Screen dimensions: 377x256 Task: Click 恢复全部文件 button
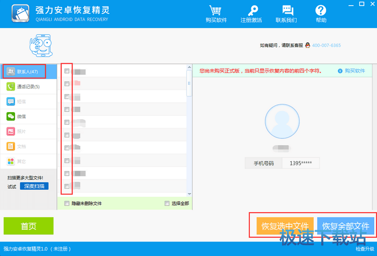click(346, 226)
